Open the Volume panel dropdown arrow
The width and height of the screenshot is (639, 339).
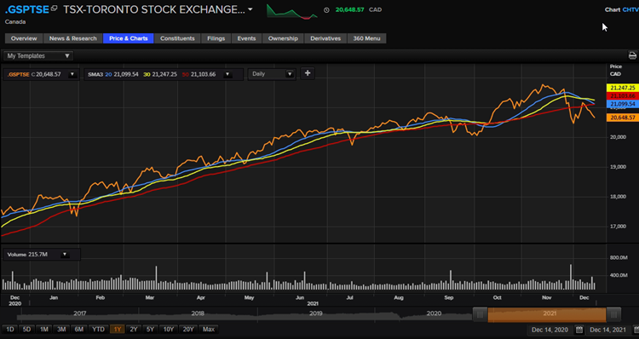65,254
